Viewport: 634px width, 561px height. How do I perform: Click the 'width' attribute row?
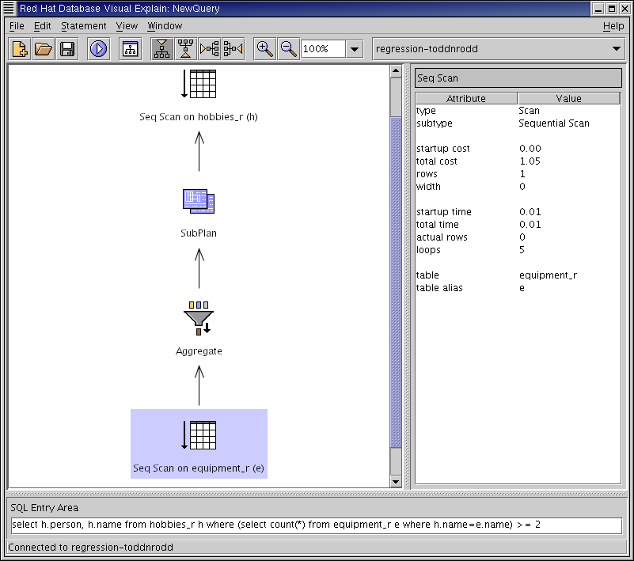[x=518, y=186]
